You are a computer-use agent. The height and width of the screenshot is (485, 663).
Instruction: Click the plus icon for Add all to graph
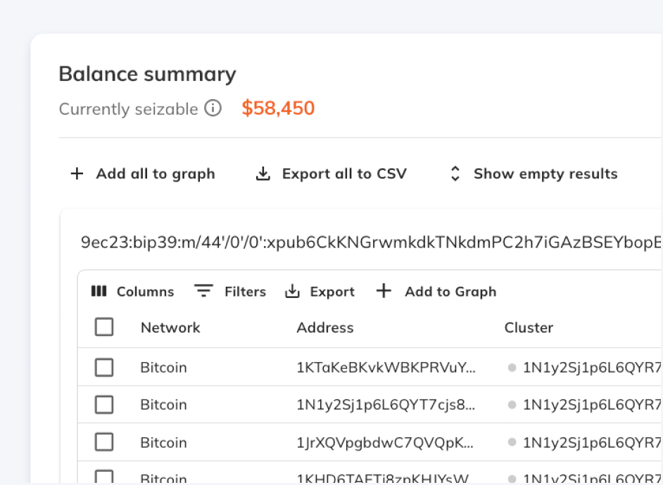pyautogui.click(x=77, y=174)
